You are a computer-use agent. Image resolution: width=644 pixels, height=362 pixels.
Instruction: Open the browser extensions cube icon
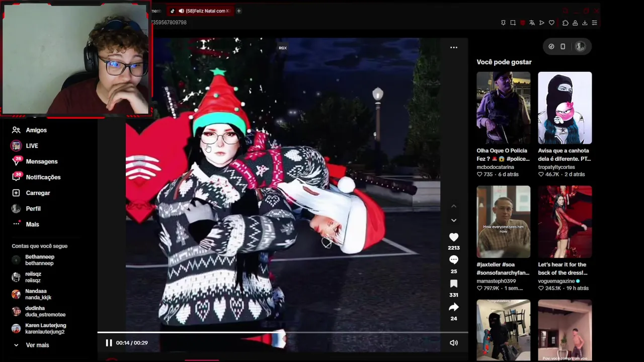tap(566, 23)
